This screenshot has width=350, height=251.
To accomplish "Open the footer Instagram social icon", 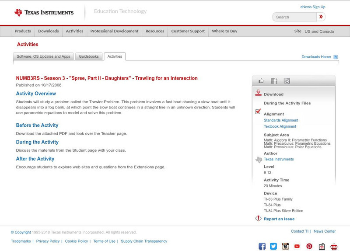I will pos(285,246).
